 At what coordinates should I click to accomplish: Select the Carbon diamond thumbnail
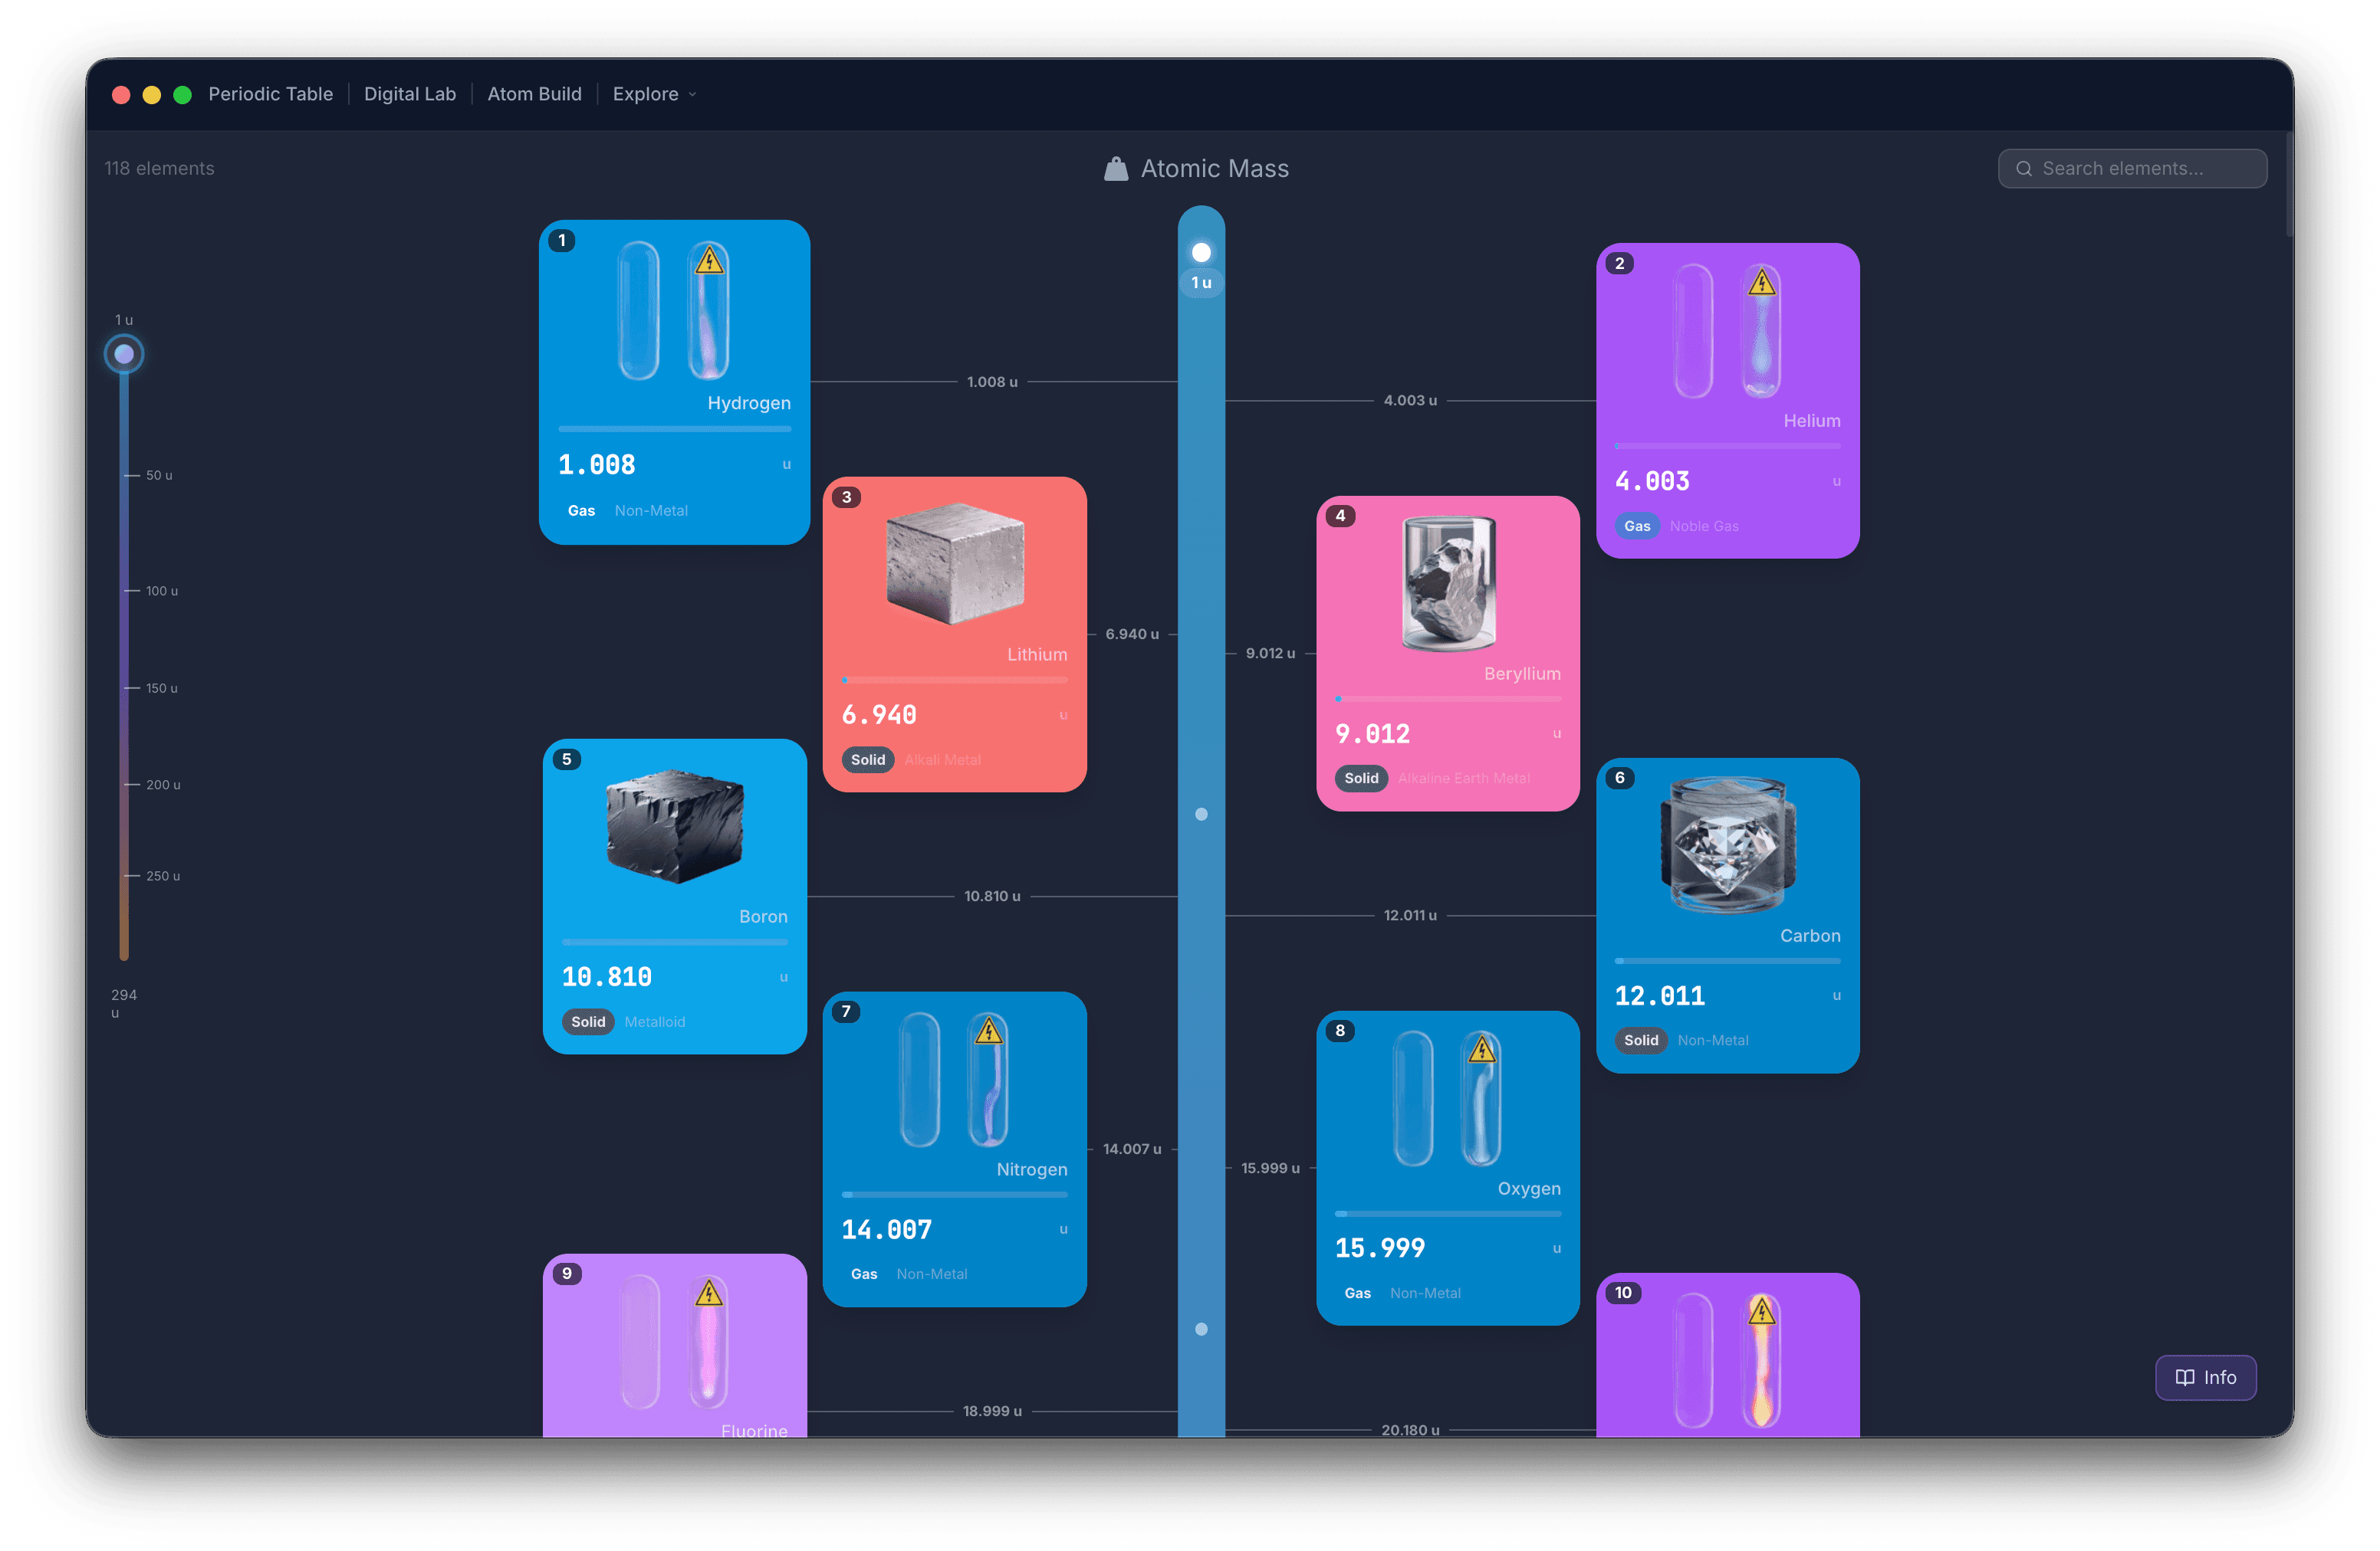click(x=1727, y=845)
